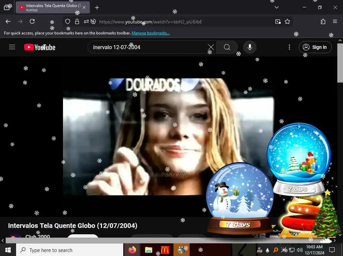
Task: Run the YouTube search with magnifier button
Action: (x=227, y=47)
